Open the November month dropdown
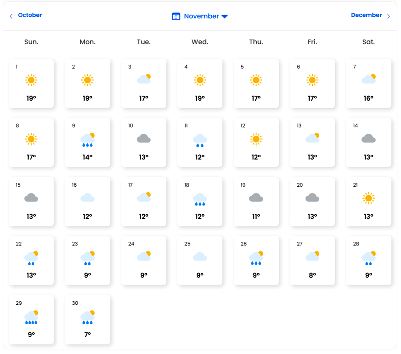401x354 pixels. click(x=206, y=16)
